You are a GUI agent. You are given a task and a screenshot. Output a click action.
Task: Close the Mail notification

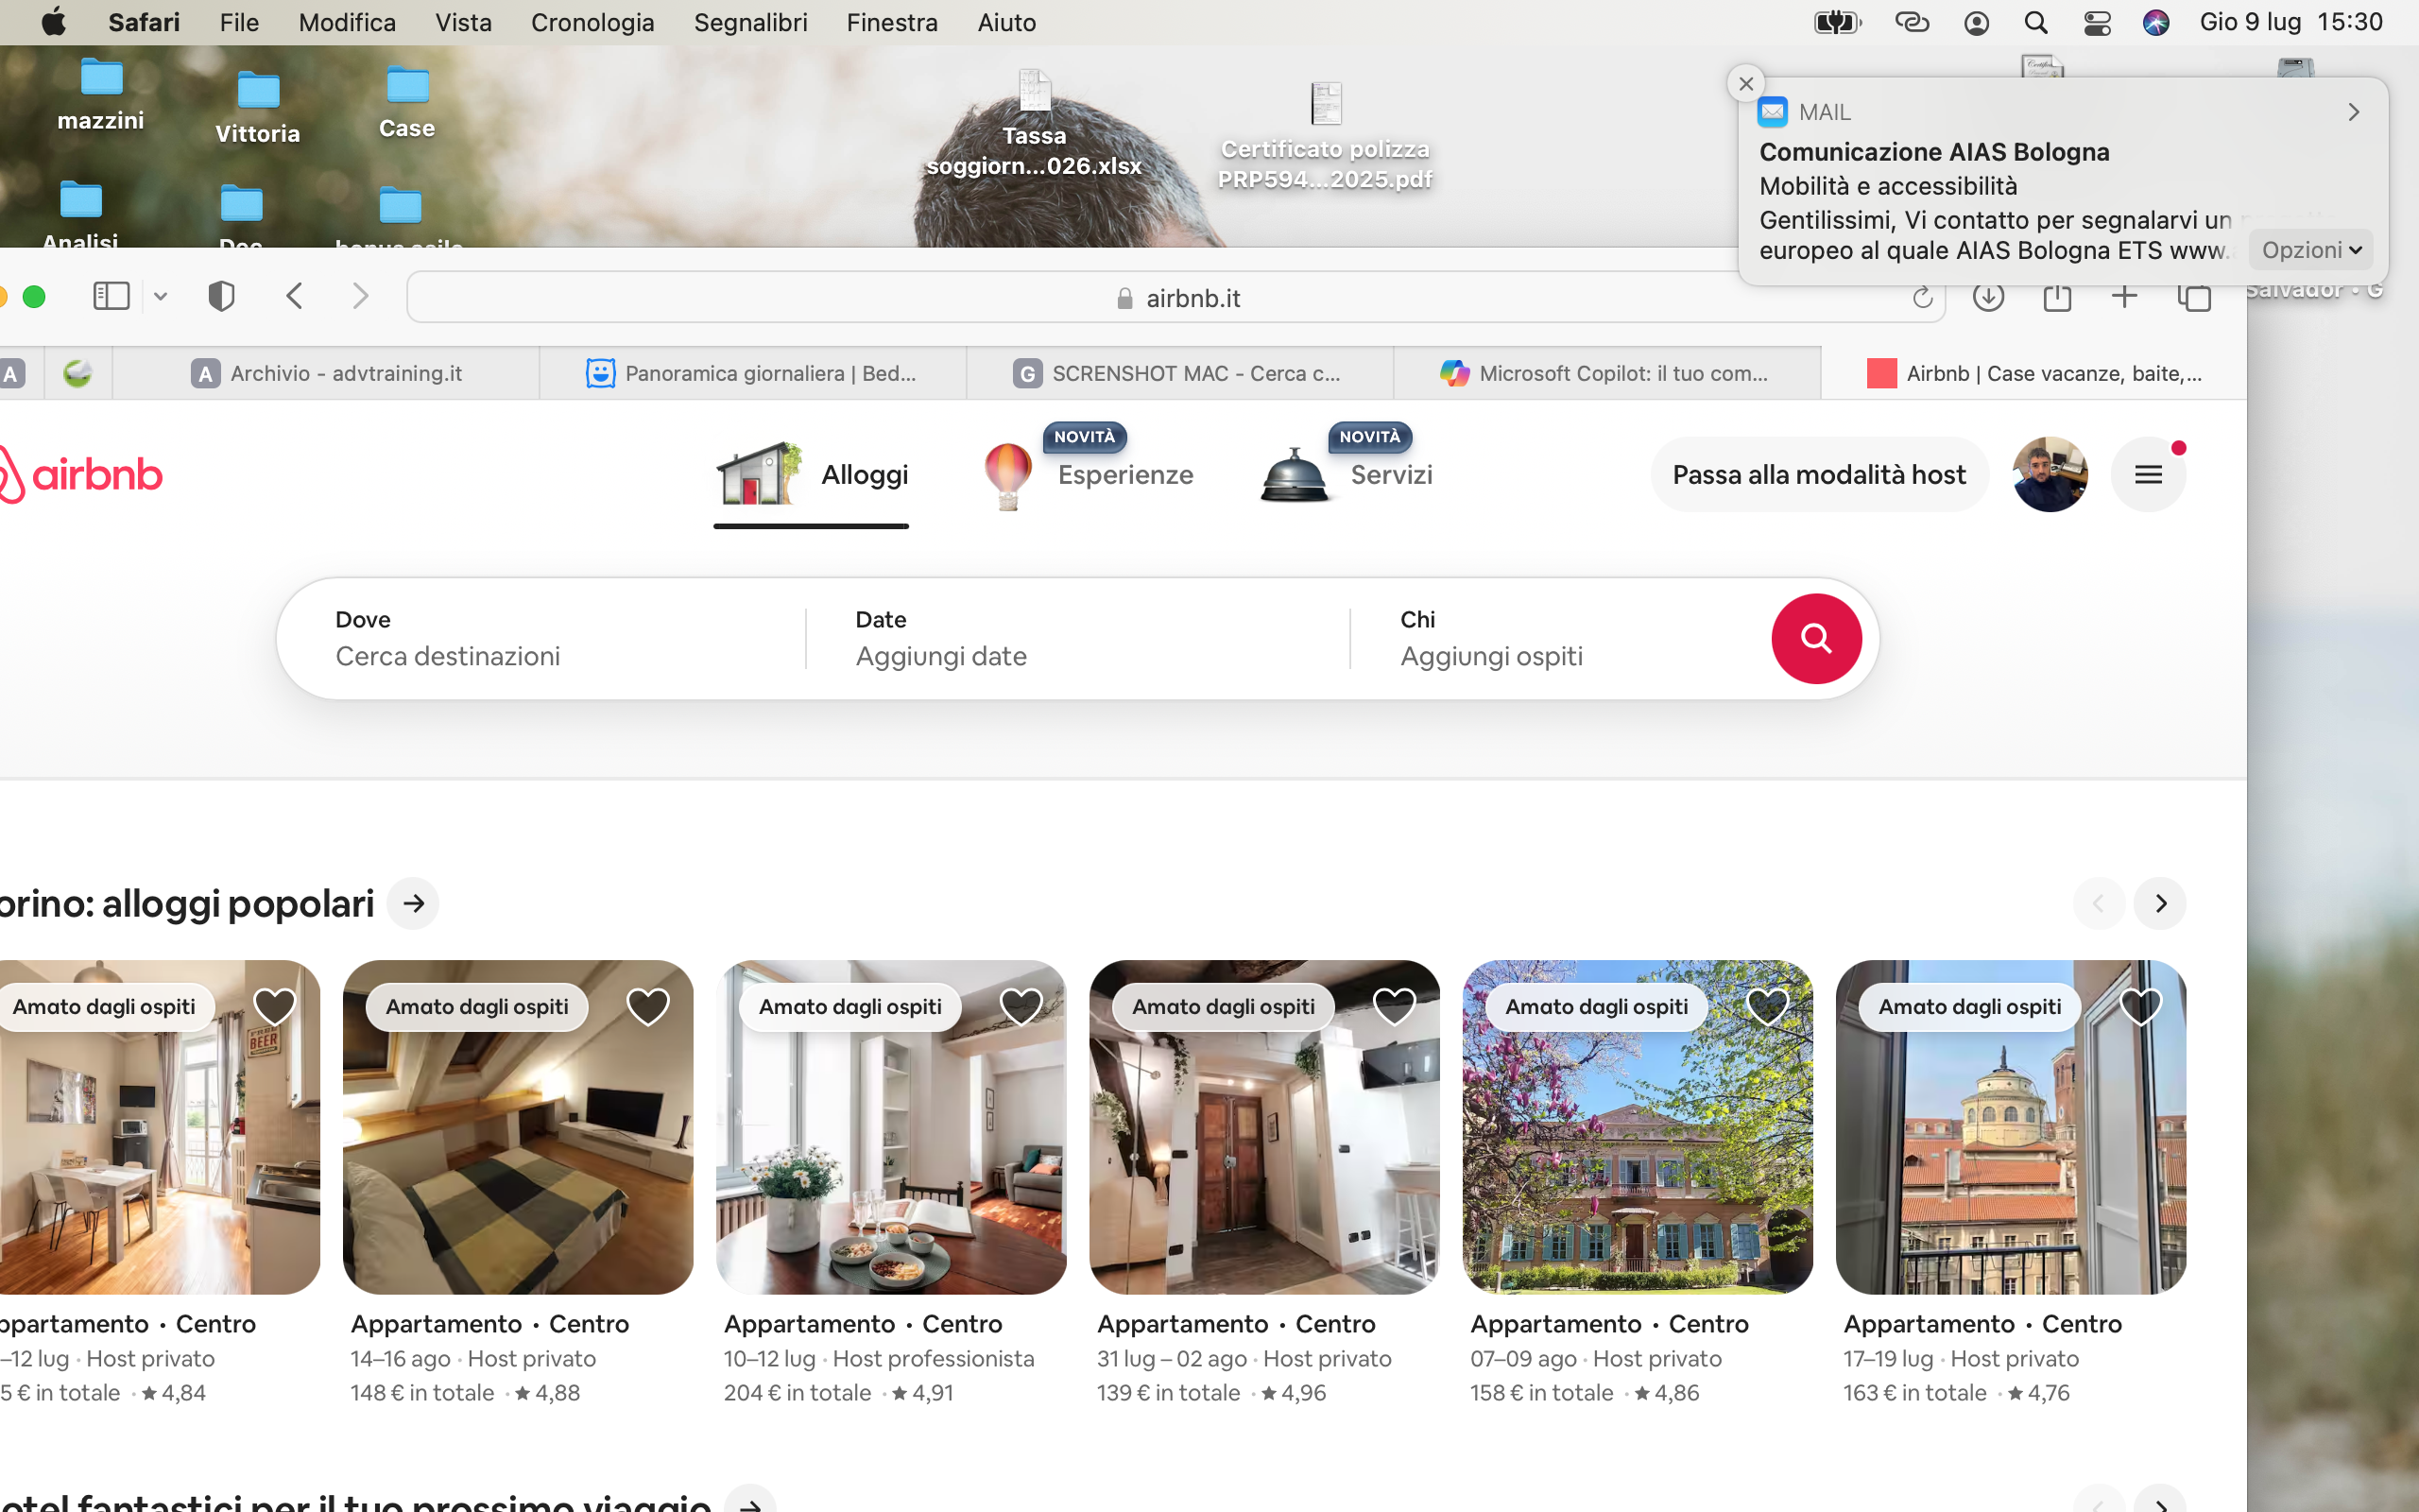(x=1745, y=84)
